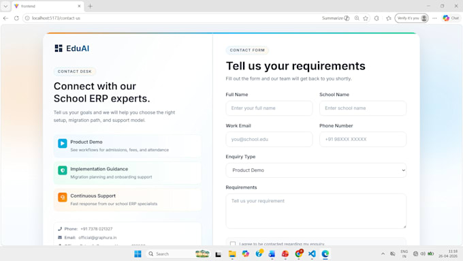Image resolution: width=463 pixels, height=261 pixels.
Task: View site information icon in address bar
Action: pyautogui.click(x=27, y=18)
